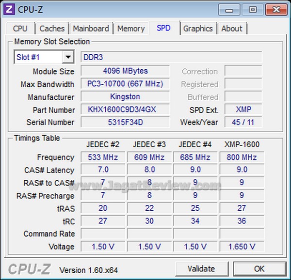
Task: Click tRAS value 25
Action: coord(195,208)
